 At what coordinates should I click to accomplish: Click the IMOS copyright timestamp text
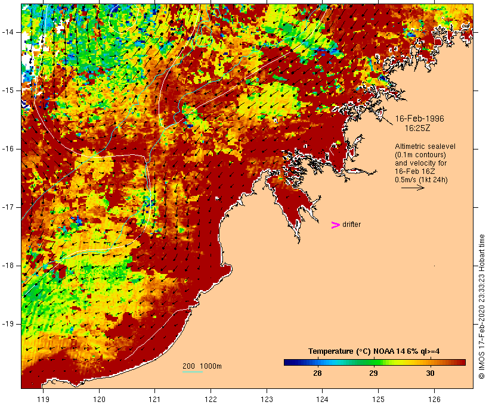[481, 307]
